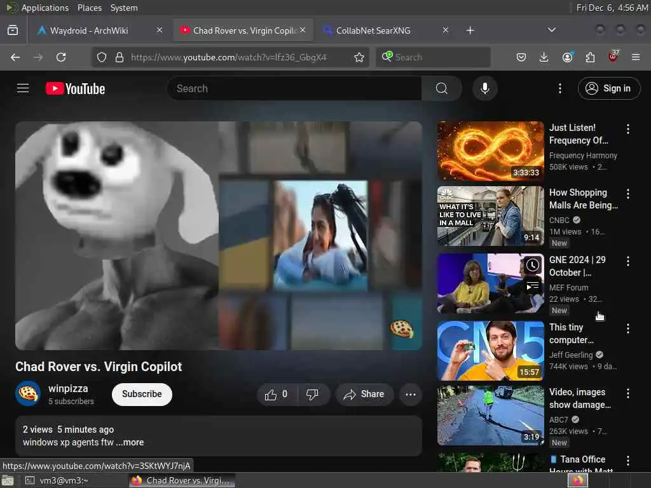Click the clock Fri Dec 6, 4:56 AM

point(612,8)
